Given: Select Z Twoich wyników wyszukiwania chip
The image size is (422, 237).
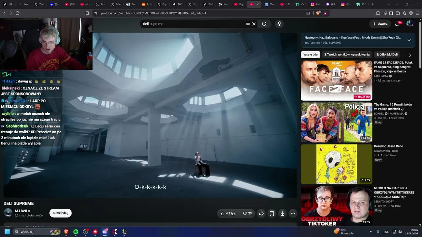Looking at the screenshot, I should [x=347, y=54].
